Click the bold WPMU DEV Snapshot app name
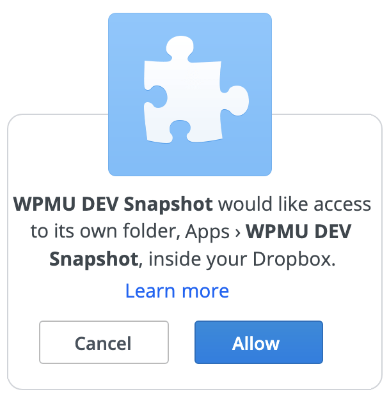389x394 pixels. click(113, 204)
